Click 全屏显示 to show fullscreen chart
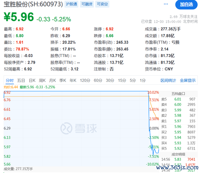This screenshot has width=201, height=173. coord(188,80)
